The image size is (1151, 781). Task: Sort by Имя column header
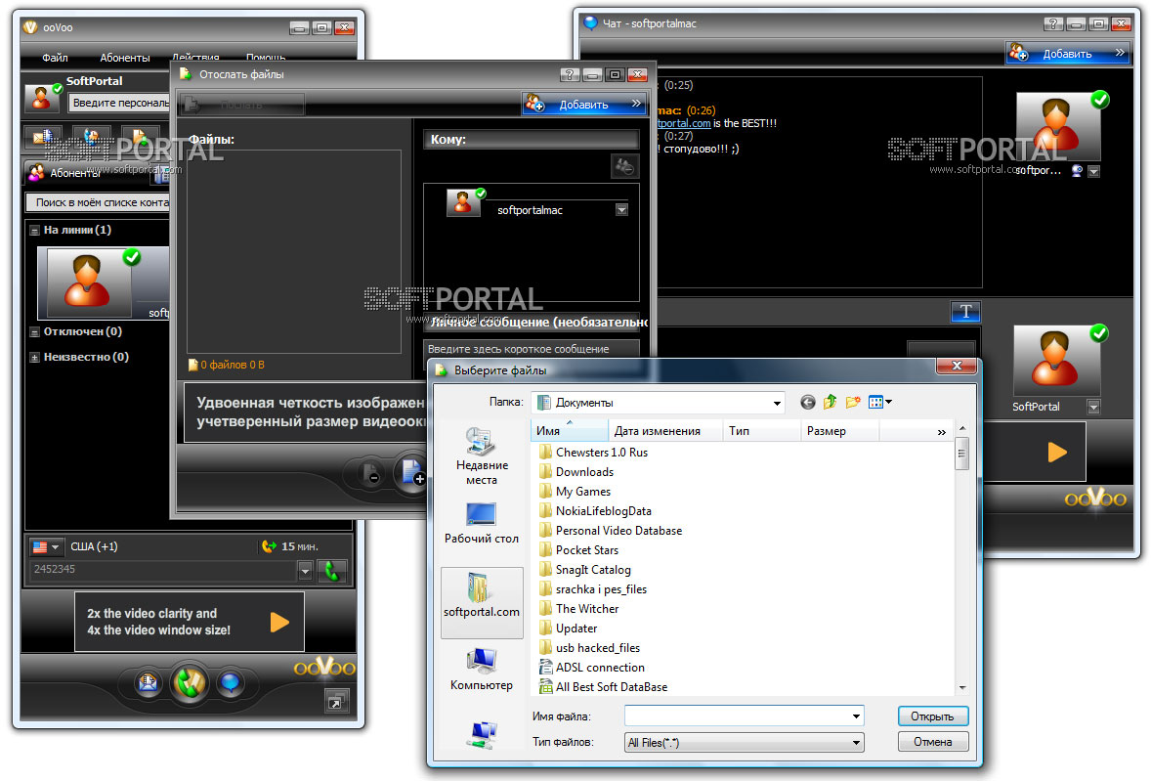[570, 431]
